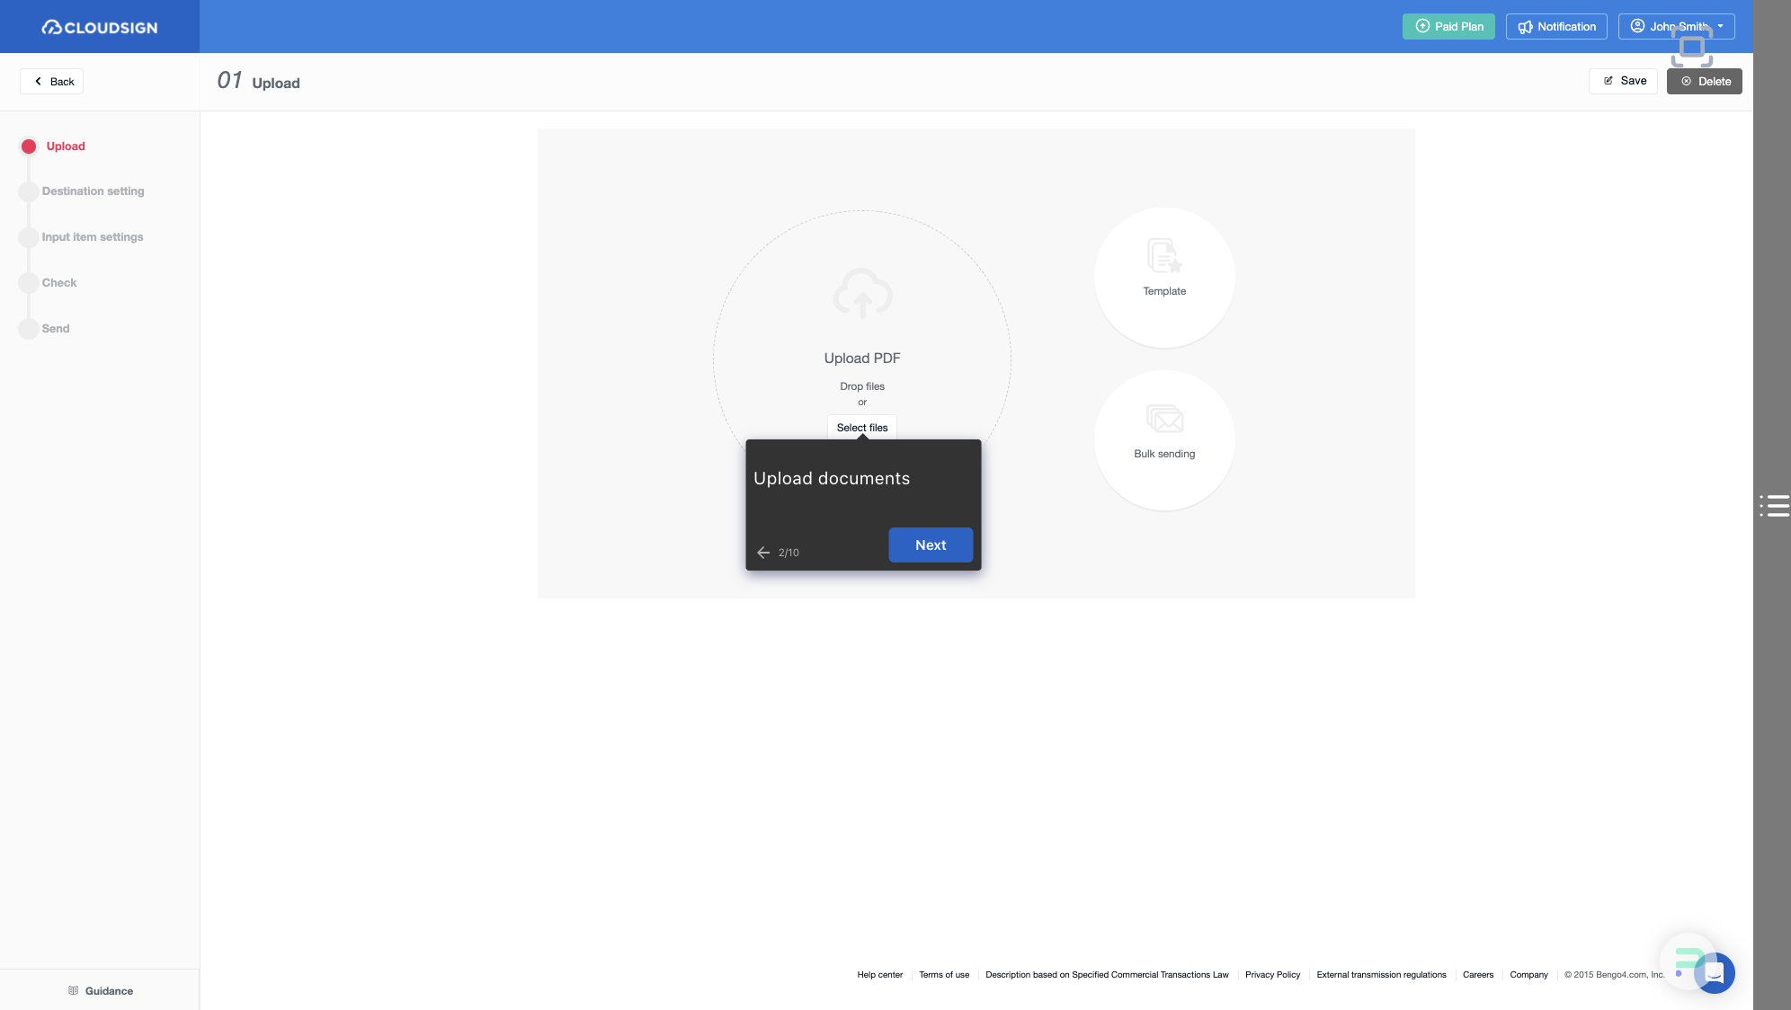Open the Privacy Policy link
The image size is (1791, 1010).
[1272, 975]
